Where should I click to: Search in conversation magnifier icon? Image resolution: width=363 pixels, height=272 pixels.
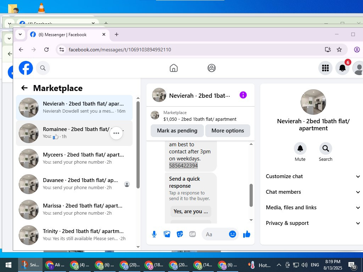(325, 148)
